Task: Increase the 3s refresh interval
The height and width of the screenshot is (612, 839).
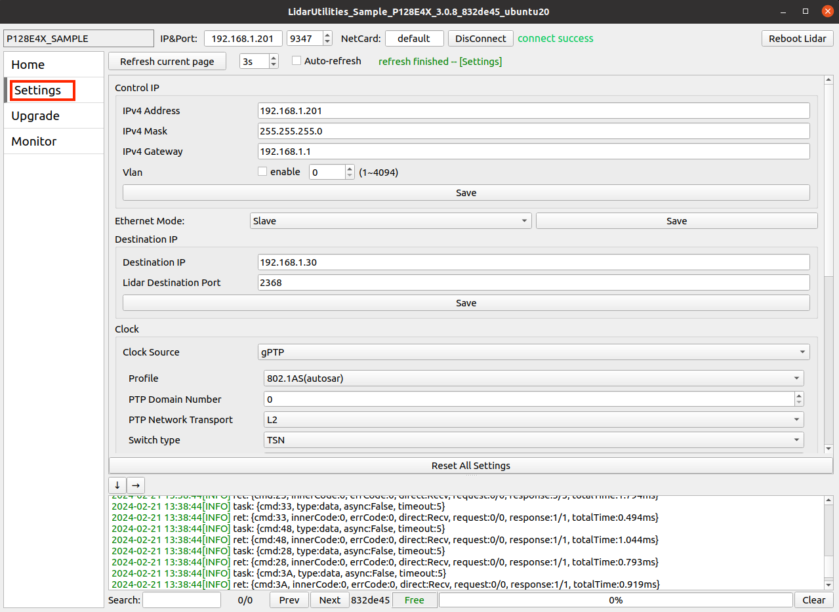Action: 274,58
